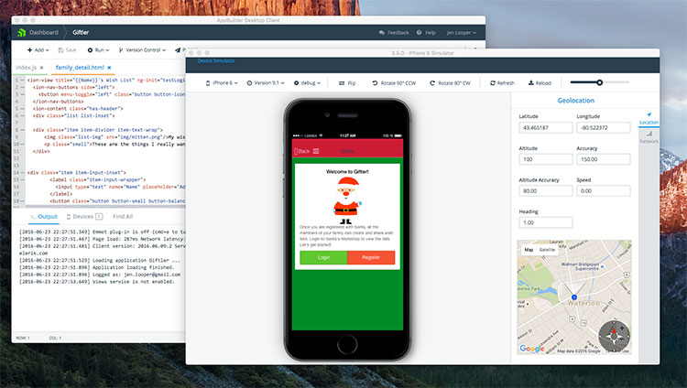Switch to the index.js editor tab
The width and height of the screenshot is (687, 388).
[26, 68]
